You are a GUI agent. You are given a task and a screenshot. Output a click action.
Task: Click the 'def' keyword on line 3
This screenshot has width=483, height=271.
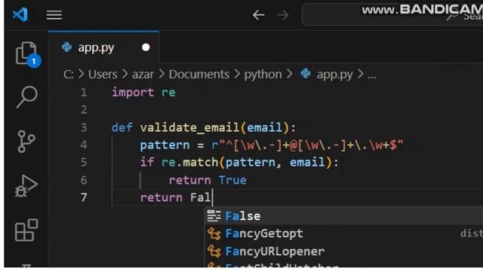[122, 127]
